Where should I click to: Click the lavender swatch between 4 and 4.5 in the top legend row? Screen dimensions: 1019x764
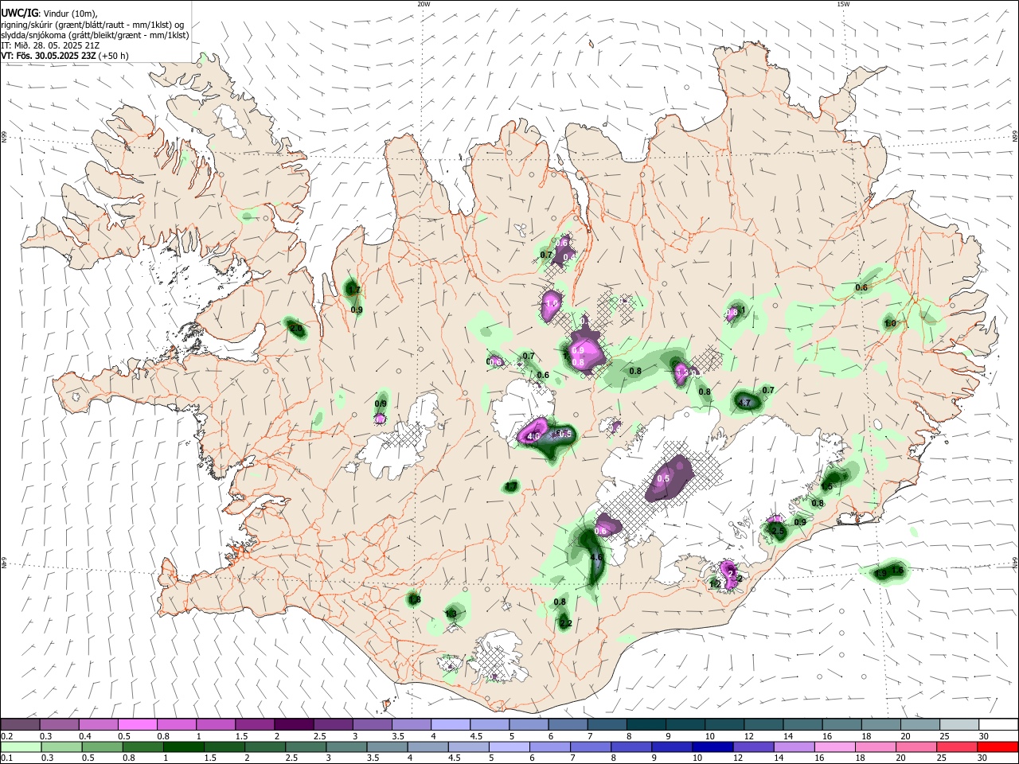450,724
